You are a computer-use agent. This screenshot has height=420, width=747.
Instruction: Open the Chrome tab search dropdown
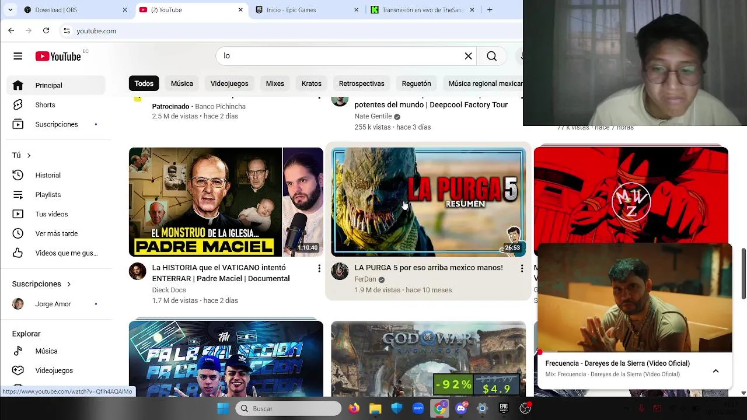tap(10, 10)
